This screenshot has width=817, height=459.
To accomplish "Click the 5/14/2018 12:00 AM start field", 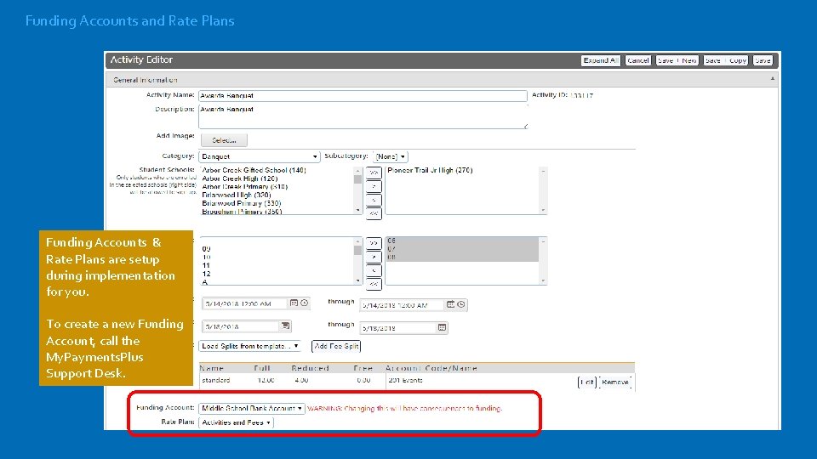I will [244, 303].
